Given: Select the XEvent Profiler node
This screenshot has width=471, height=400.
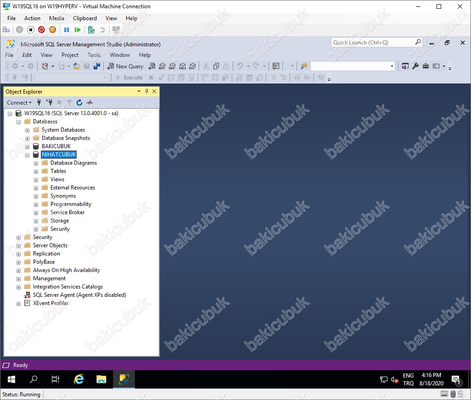Looking at the screenshot, I should pos(51,303).
